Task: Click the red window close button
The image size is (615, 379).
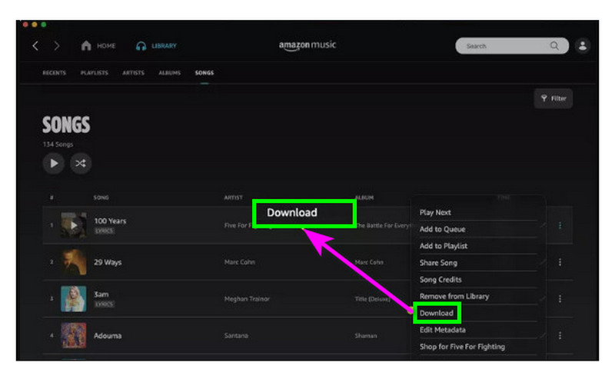Action: [x=25, y=25]
